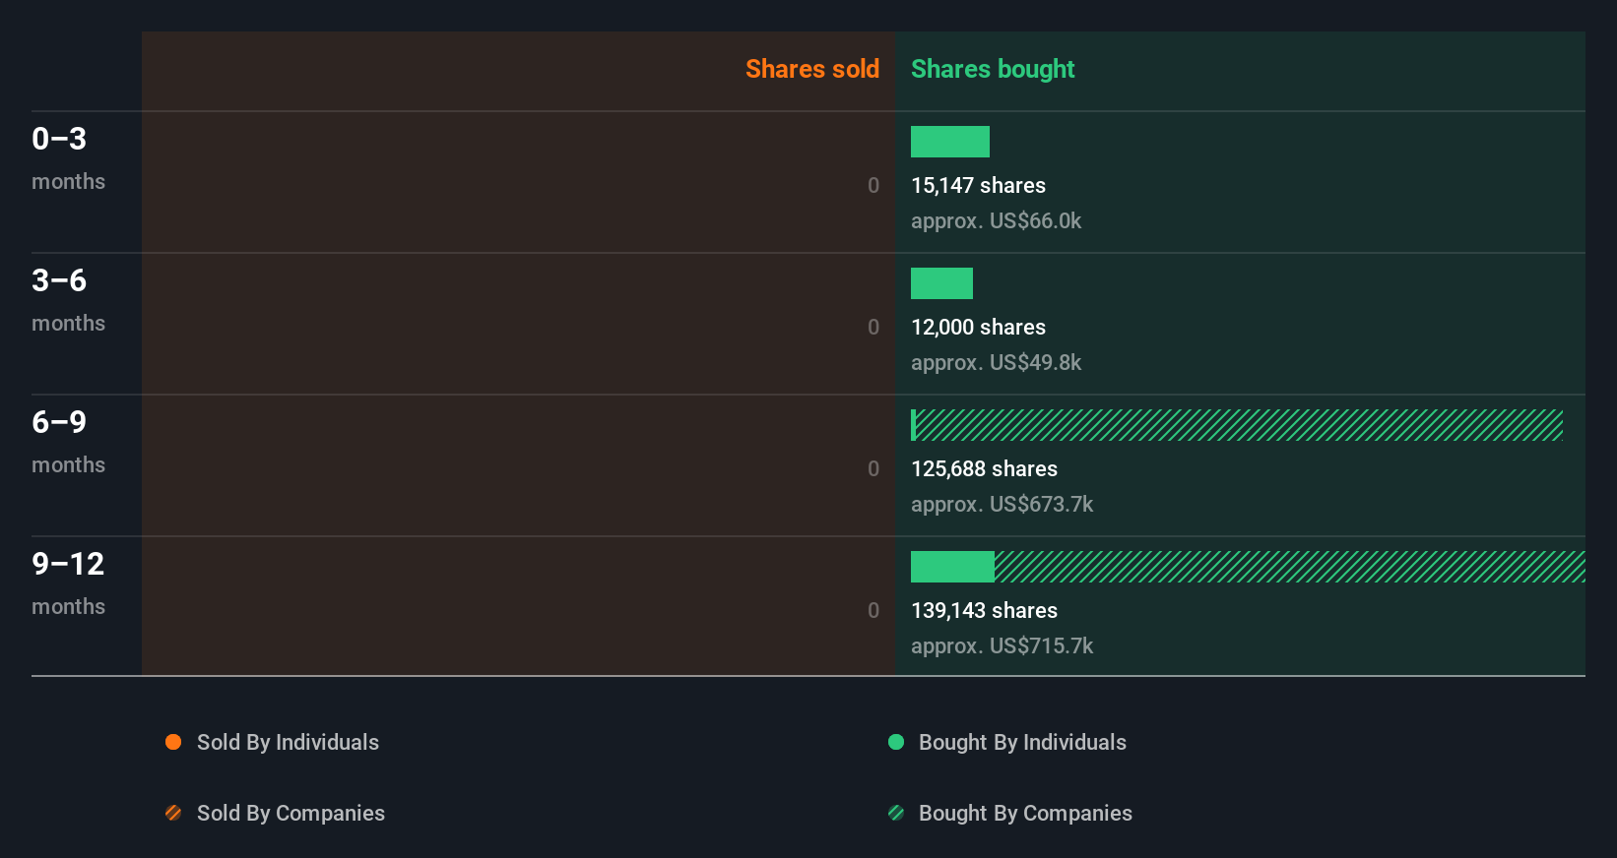Screen dimensions: 1617x858
Task: Click the green Bought By Individuals legend dot
Action: [x=896, y=742]
